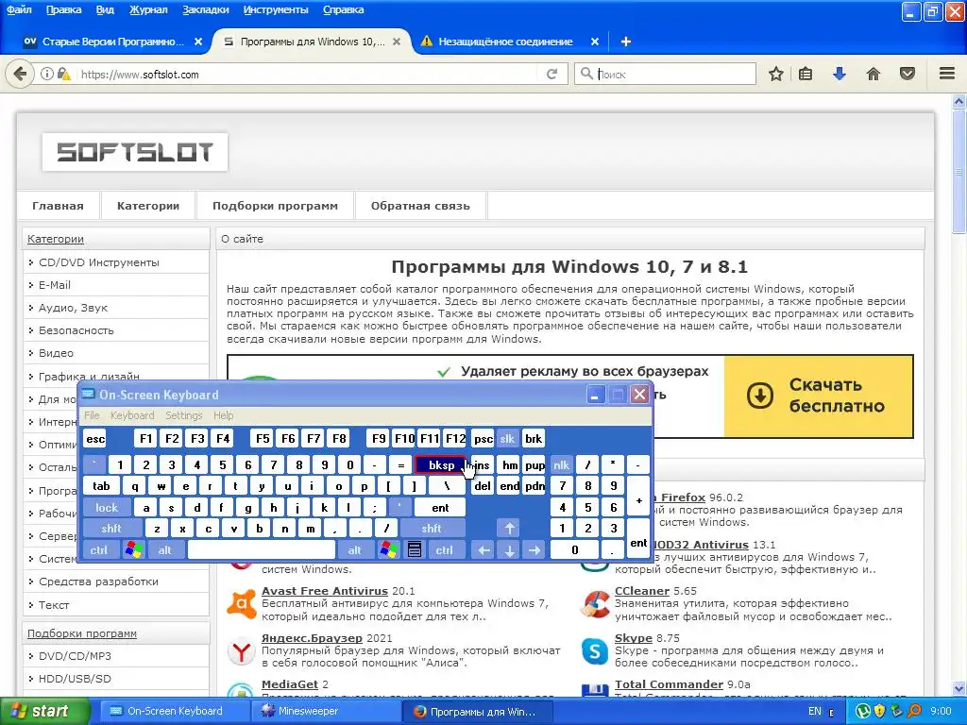The width and height of the screenshot is (967, 725).
Task: Hit the right Windows logo key on keyboard
Action: [x=388, y=549]
